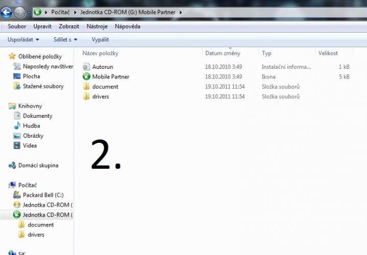Click the Naposledy navštívené icon
The width and height of the screenshot is (367, 255).
17,66
